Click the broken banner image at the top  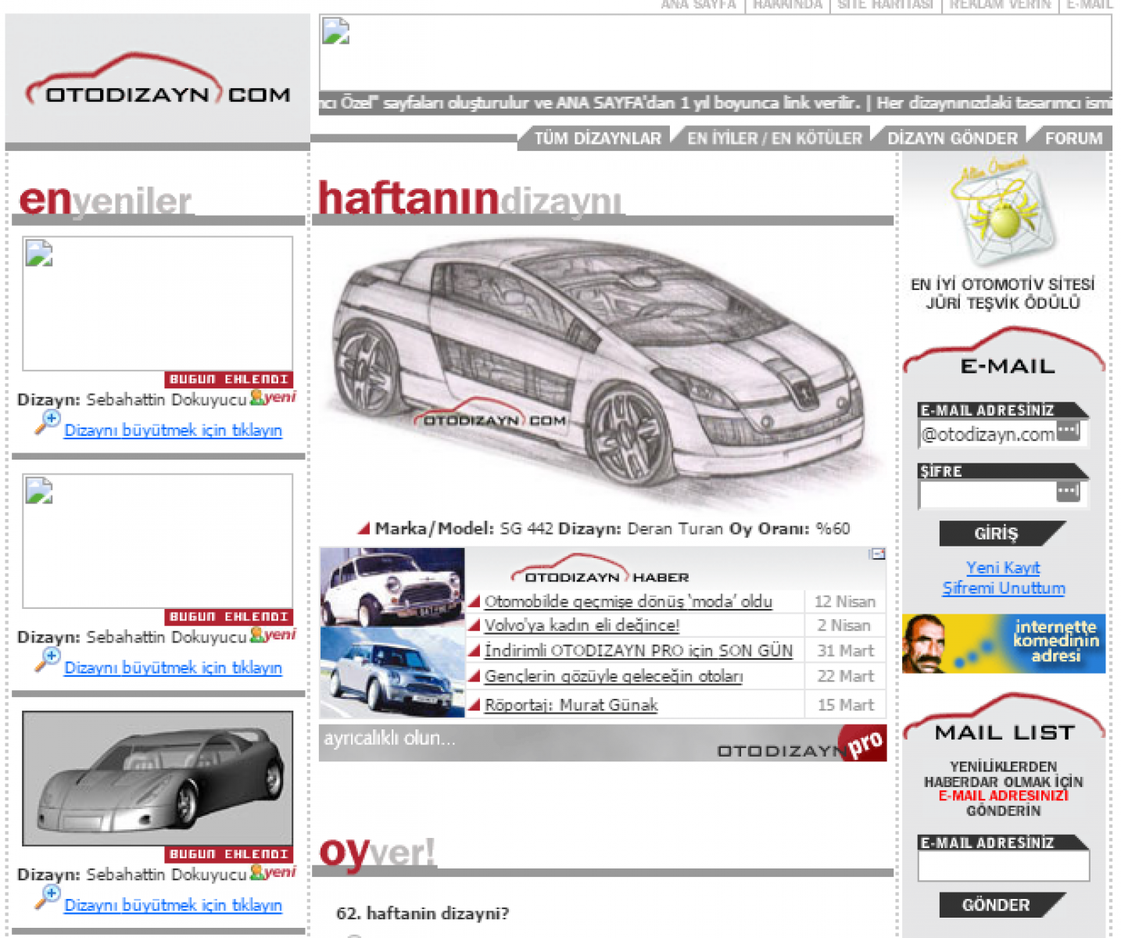point(715,52)
